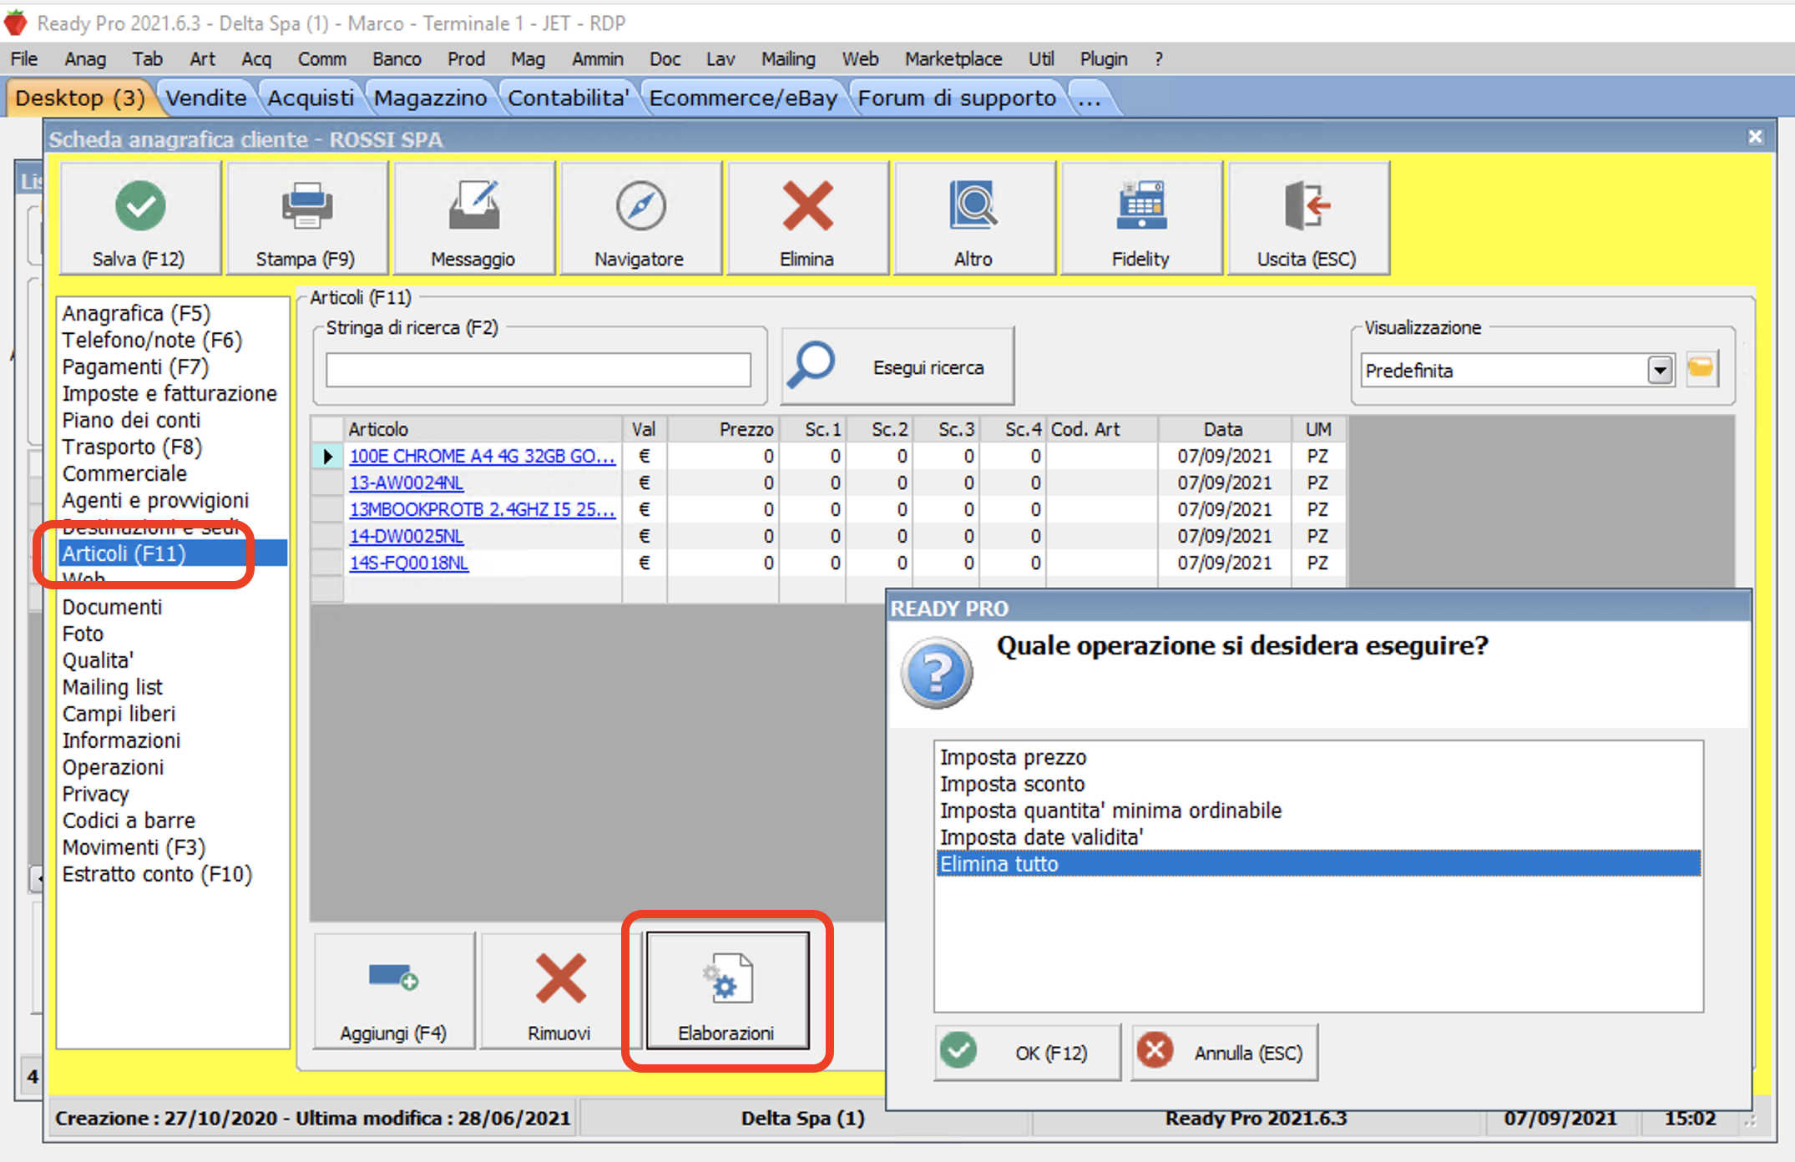Open the Plugin menu
This screenshot has height=1162, width=1795.
[1103, 59]
